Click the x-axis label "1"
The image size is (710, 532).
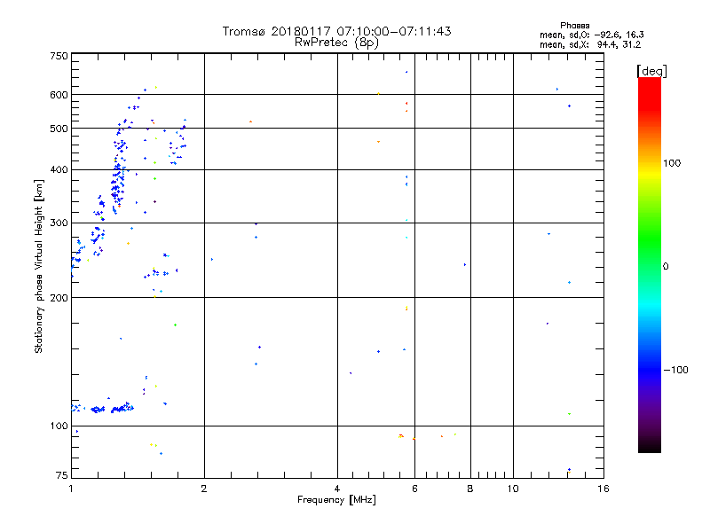71,489
